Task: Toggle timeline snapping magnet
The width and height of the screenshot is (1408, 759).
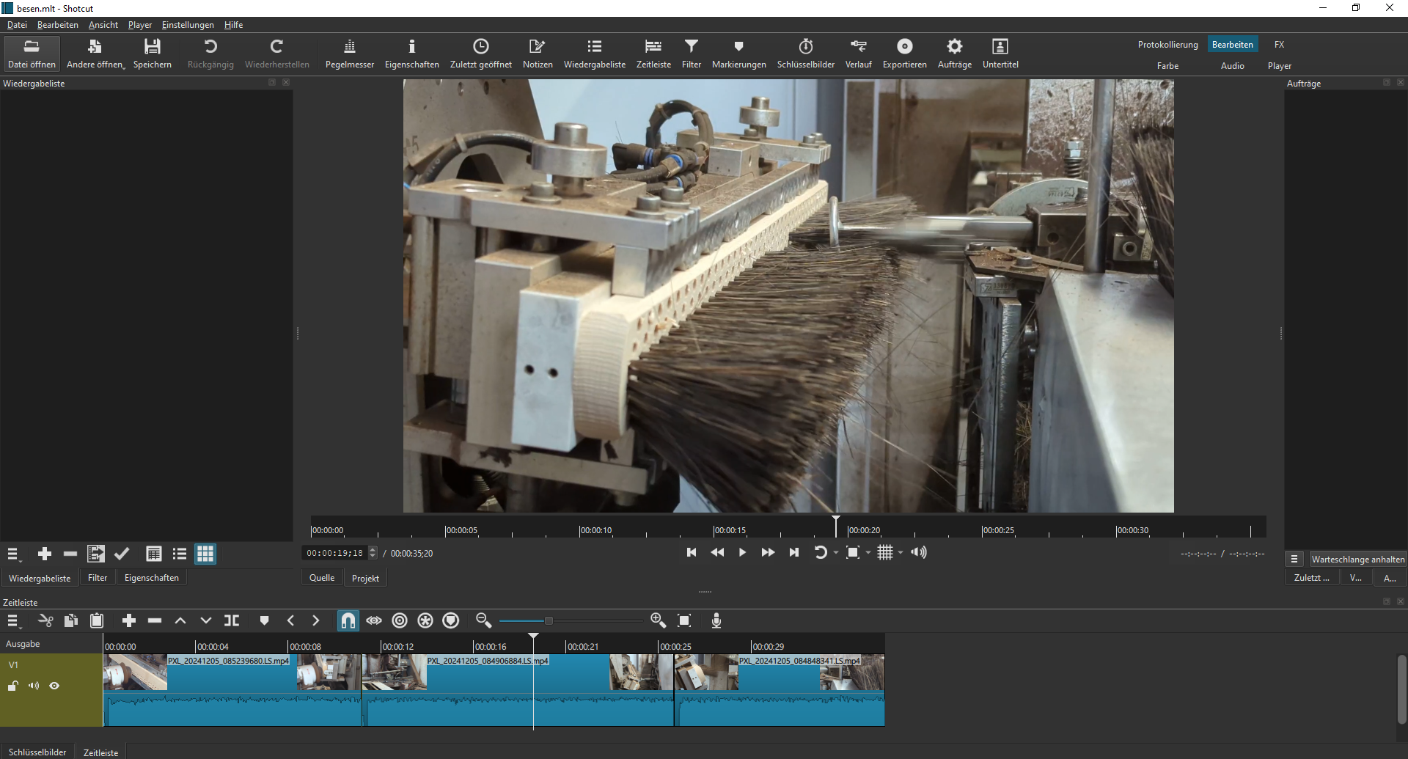Action: tap(348, 621)
